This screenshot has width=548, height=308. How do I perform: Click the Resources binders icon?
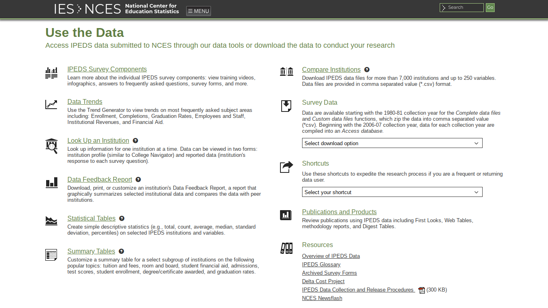tap(286, 248)
